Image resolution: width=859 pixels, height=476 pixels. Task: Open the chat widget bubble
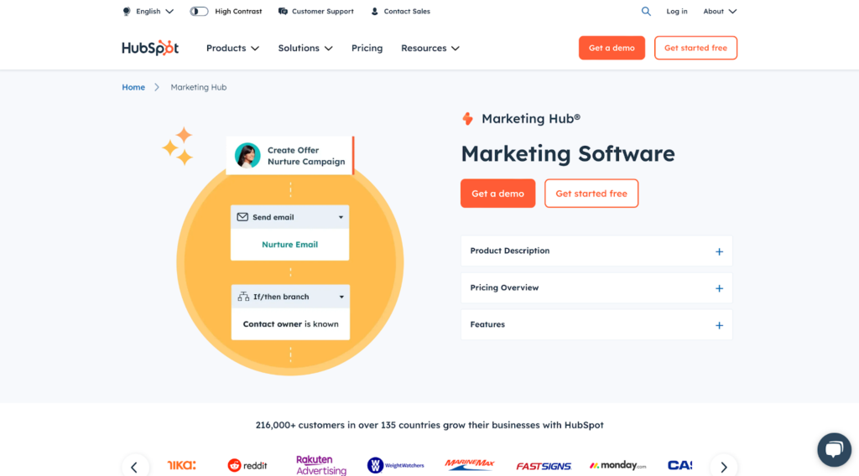834,450
